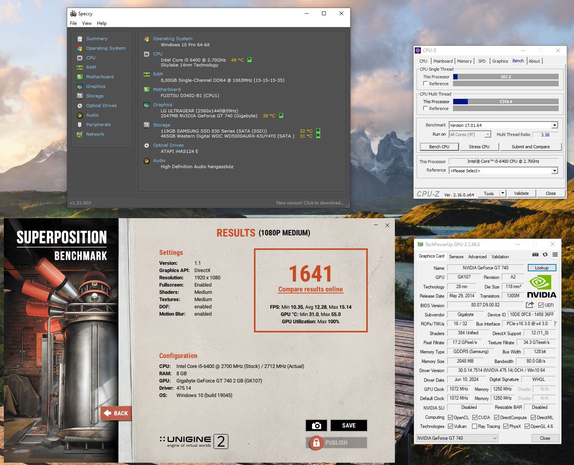The height and width of the screenshot is (465, 574).
Task: Toggle the CUDA checkbox in GPU-Z
Action: 475,417
